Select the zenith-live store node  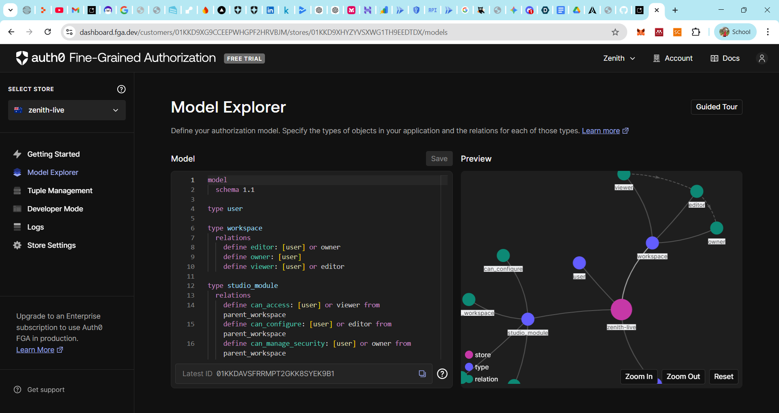coord(621,310)
